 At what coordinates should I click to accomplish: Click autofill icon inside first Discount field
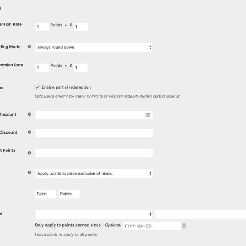point(148,115)
